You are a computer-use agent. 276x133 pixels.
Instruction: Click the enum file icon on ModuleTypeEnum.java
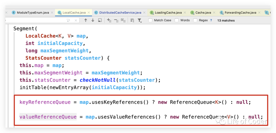point(14,13)
